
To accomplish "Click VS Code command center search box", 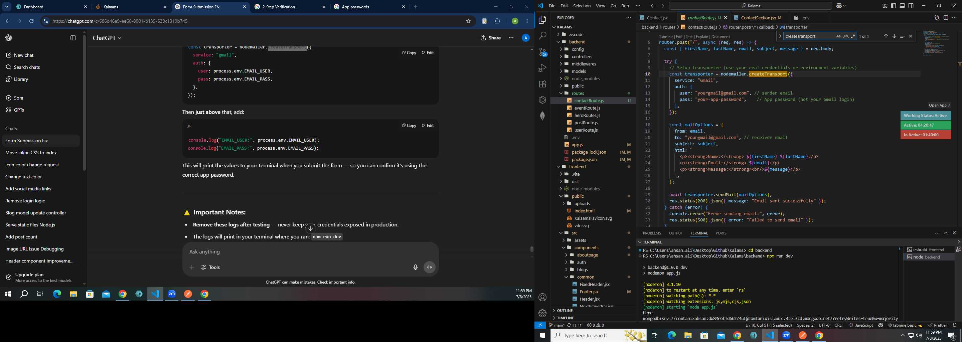I will 750,6.
